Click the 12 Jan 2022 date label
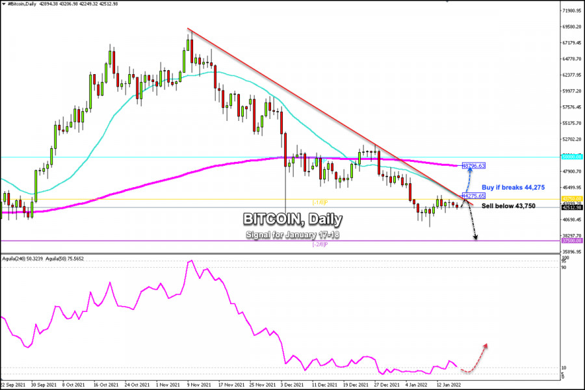585x390 pixels. click(449, 385)
